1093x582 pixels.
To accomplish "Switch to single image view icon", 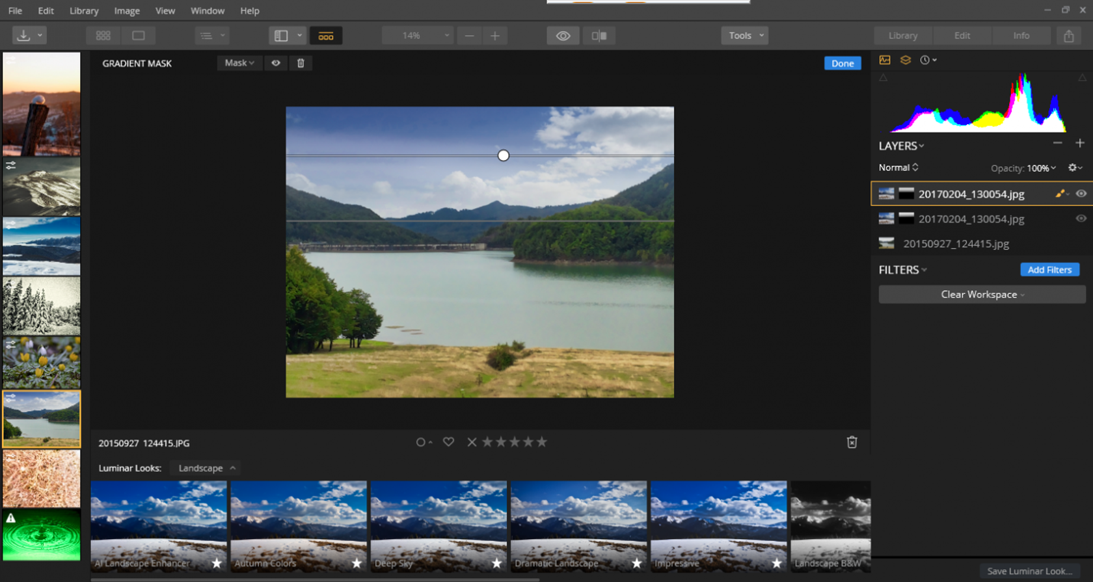I will click(x=139, y=36).
